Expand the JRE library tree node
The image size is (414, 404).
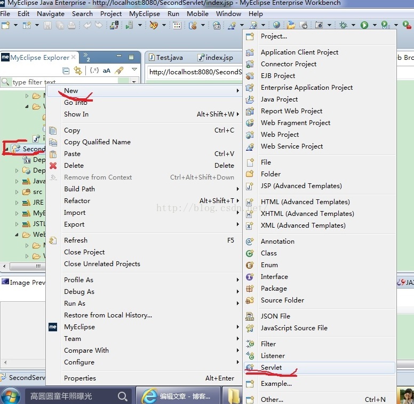click(x=17, y=203)
